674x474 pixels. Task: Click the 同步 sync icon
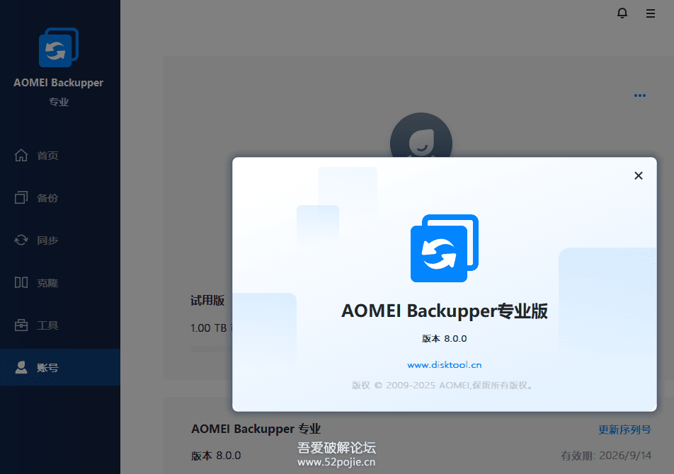point(21,240)
